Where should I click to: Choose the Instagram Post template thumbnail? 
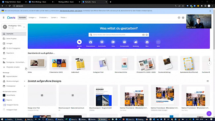103,63
